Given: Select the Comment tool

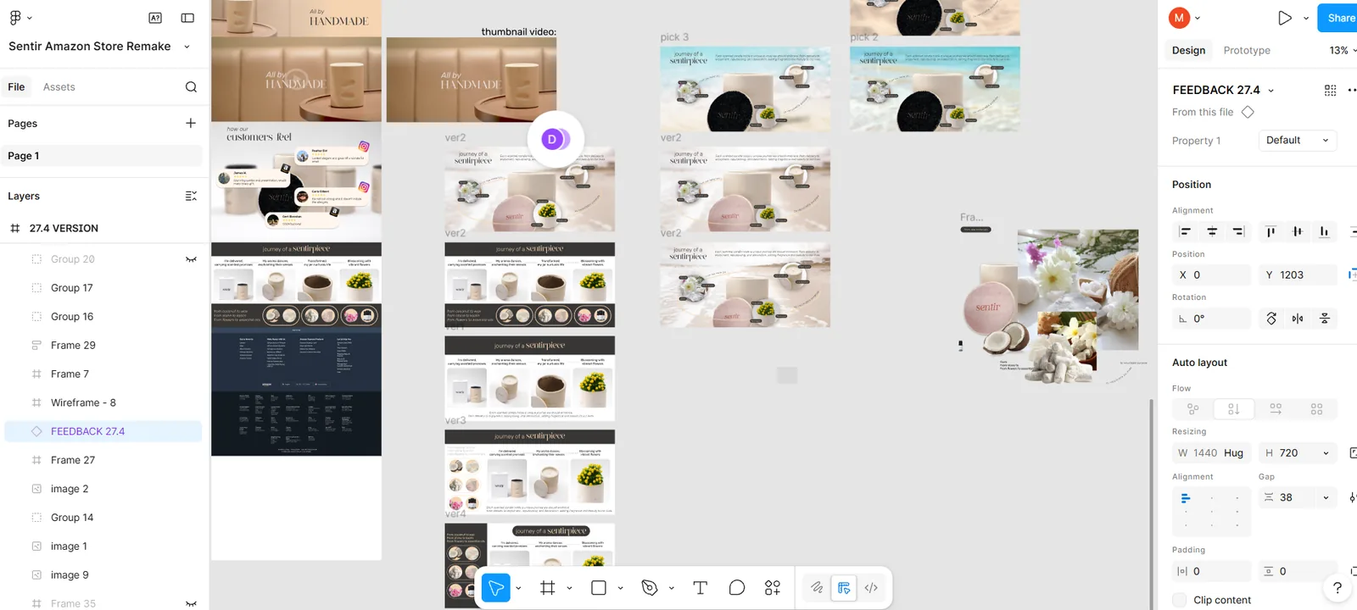Looking at the screenshot, I should [x=736, y=588].
